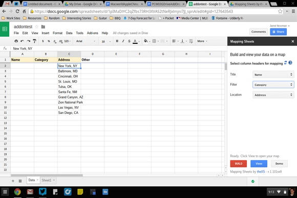Image resolution: width=297 pixels, height=198 pixels.
Task: Open the Title column dropdown
Action: pos(273,75)
